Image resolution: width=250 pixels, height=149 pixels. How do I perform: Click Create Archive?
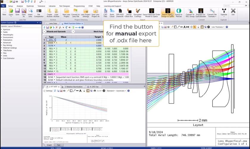(x=49, y=13)
